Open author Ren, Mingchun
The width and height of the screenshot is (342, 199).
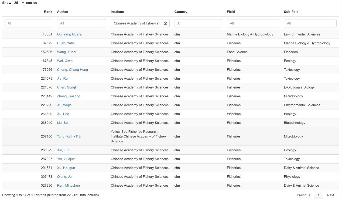point(69,186)
